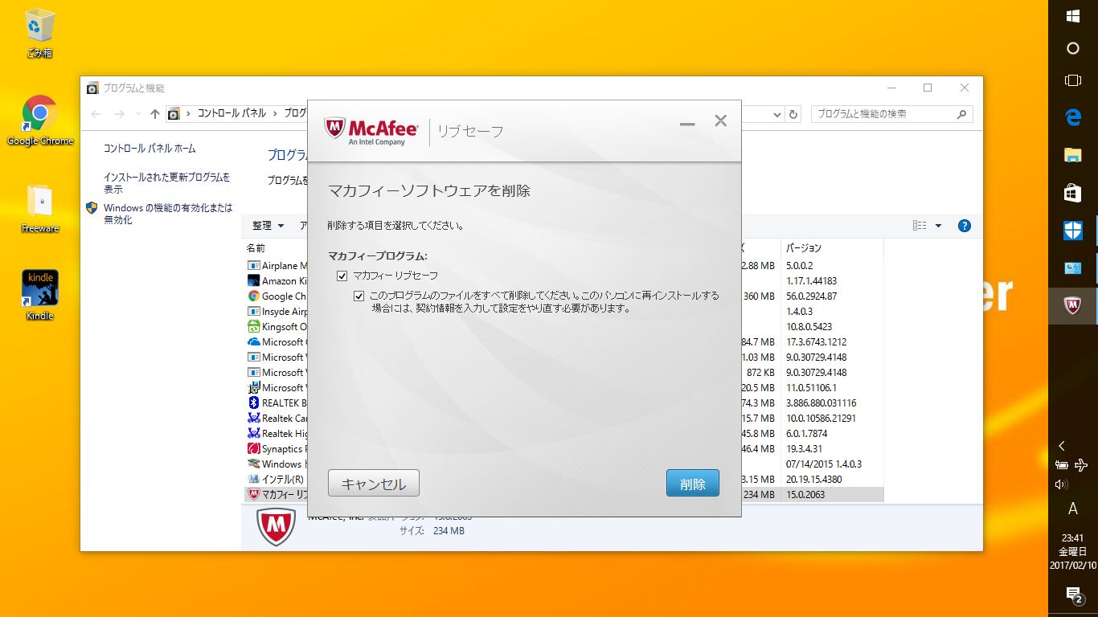1098x617 pixels.
Task: Maximize the プログラムと機能 window
Action: click(x=928, y=88)
